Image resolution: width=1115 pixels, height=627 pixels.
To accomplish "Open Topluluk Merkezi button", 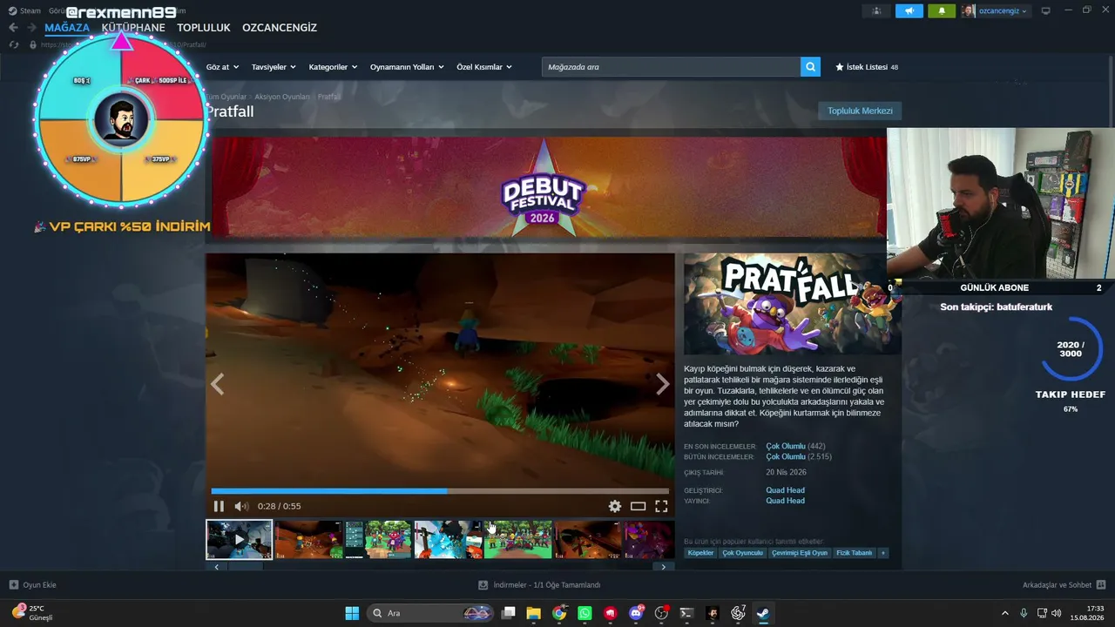I will (860, 111).
